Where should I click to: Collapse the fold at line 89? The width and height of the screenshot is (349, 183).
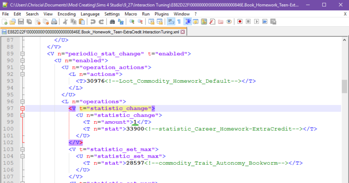tap(22, 54)
